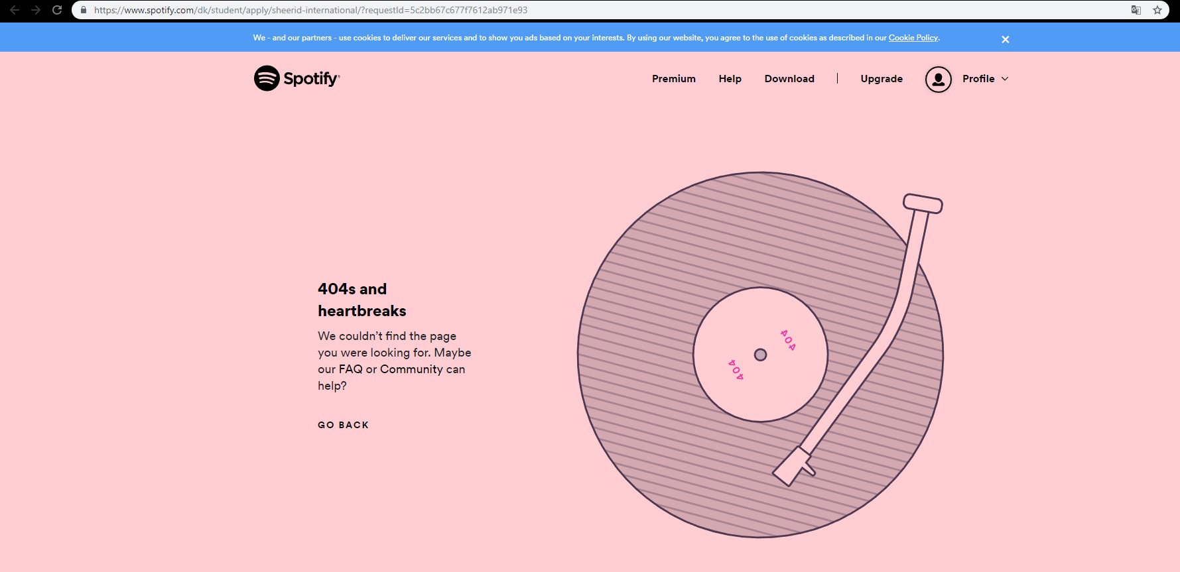
Task: Open the Download menu item
Action: tap(789, 79)
